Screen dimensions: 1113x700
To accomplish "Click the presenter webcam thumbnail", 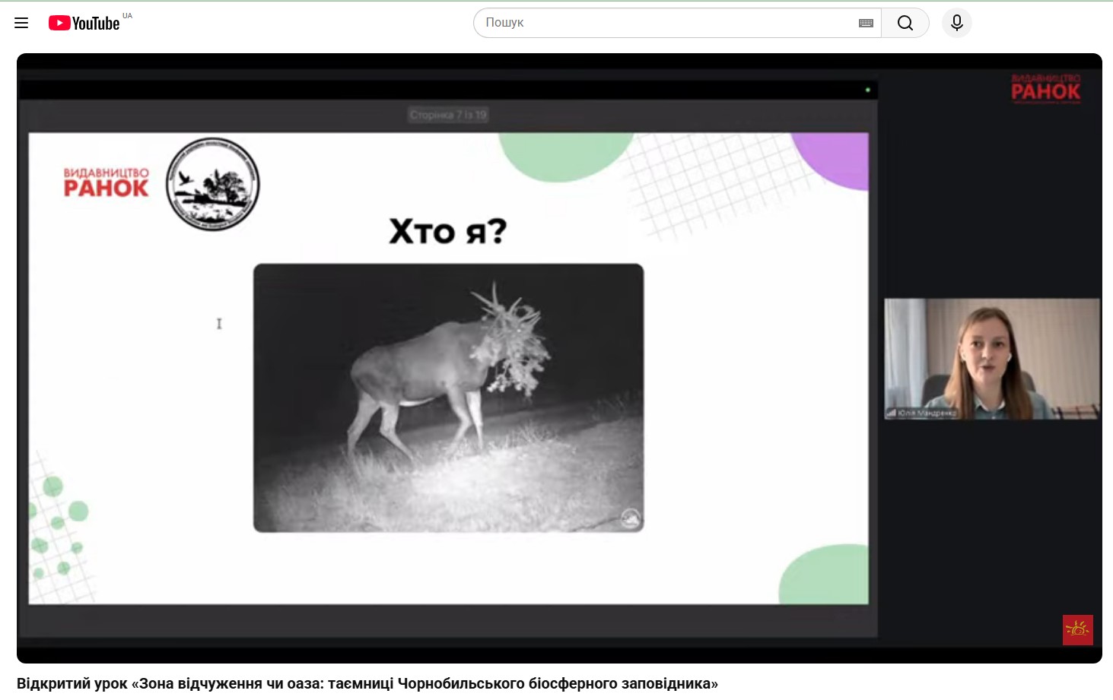I will tap(991, 359).
